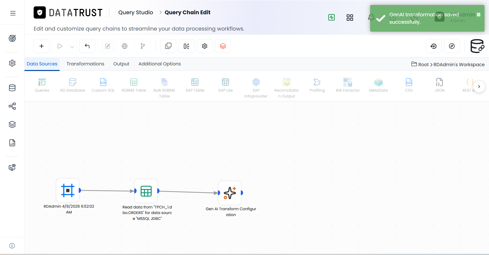The height and width of the screenshot is (255, 489).
Task: Select the BW Extractor source
Action: (348, 85)
